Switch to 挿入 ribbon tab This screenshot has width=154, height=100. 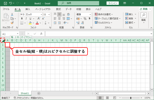click(28, 9)
